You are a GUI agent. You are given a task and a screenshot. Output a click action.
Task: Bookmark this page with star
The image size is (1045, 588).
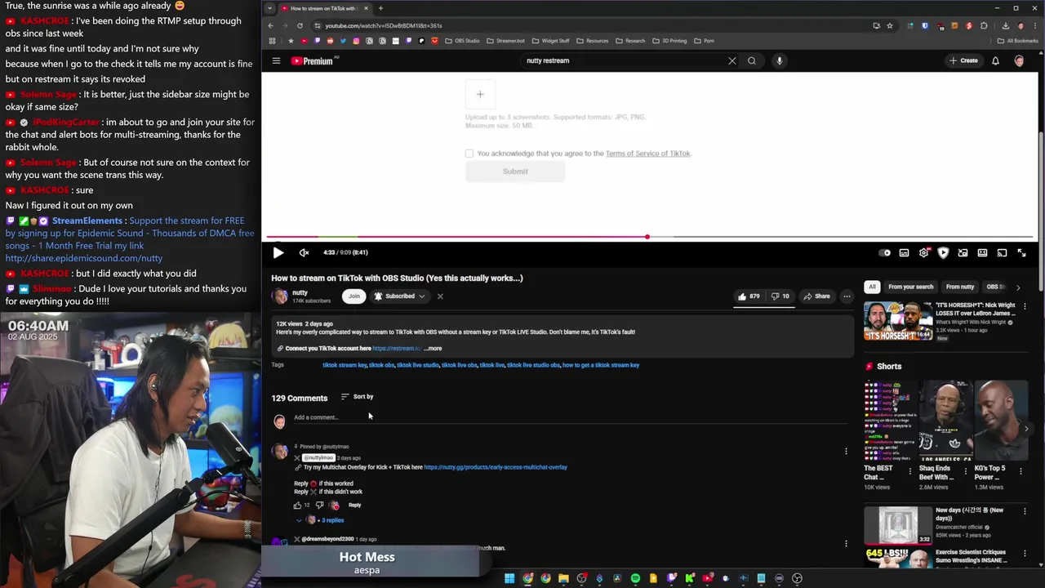(892, 25)
